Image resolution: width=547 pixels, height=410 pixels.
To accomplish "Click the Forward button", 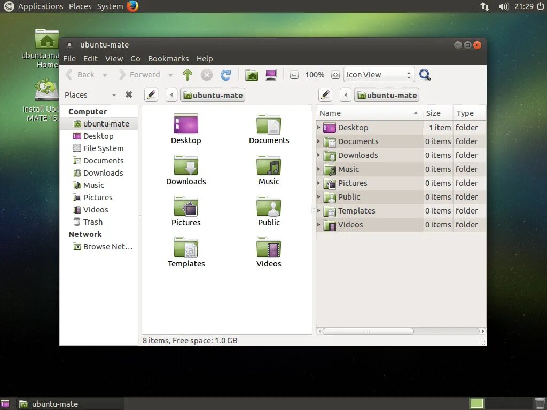I will 139,75.
